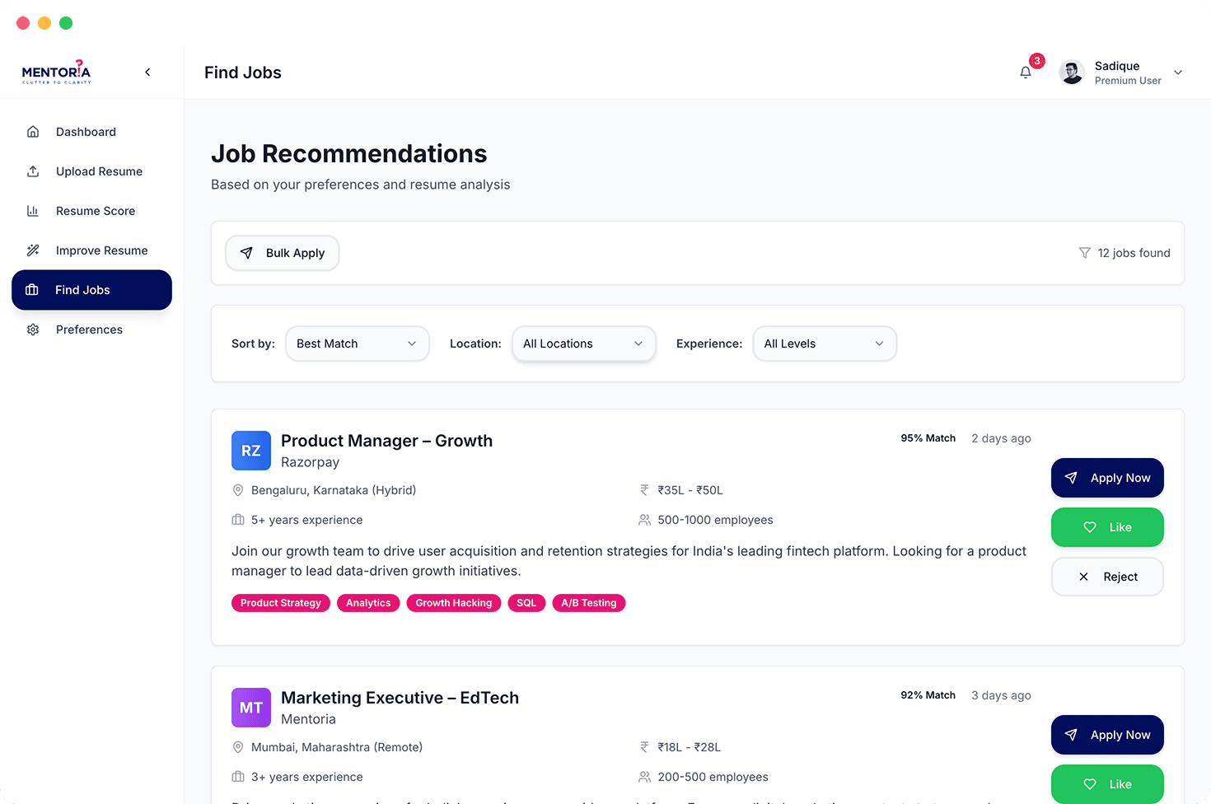Click the yellow macOS minimize window button
The width and height of the screenshot is (1211, 804).
pyautogui.click(x=44, y=23)
